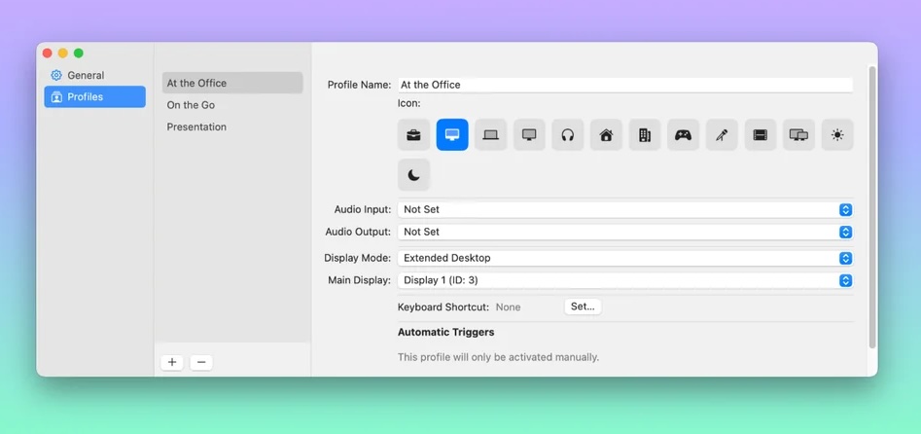Select the Presentation profile
The width and height of the screenshot is (921, 434).
point(196,127)
